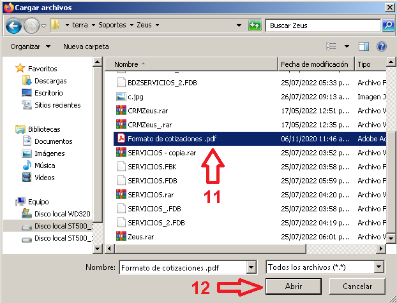The image size is (397, 303).
Task: Open Escritorio in the navigation pane
Action: (x=49, y=93)
